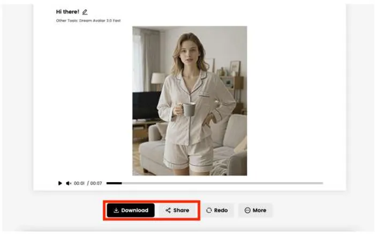
Task: Select the "Hi there!" video title
Action: pos(67,12)
